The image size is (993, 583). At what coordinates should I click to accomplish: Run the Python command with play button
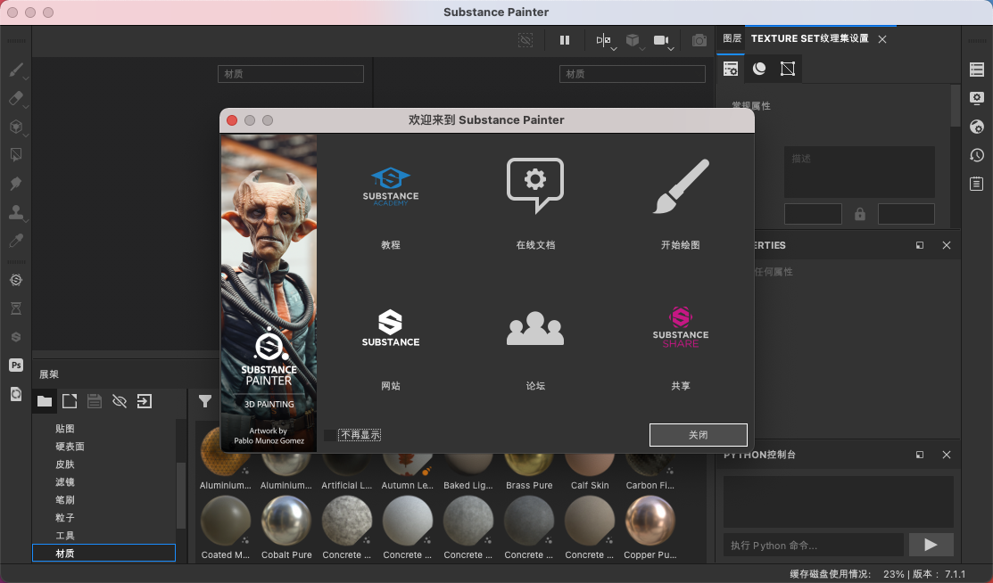click(931, 545)
